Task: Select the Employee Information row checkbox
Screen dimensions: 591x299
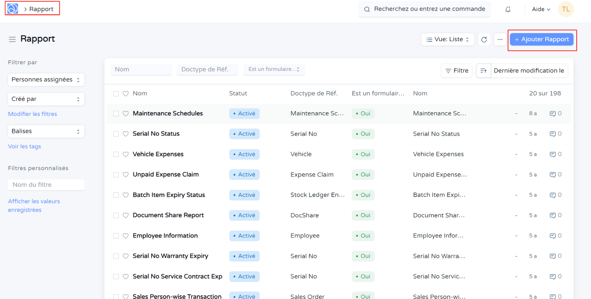Action: [x=116, y=236]
